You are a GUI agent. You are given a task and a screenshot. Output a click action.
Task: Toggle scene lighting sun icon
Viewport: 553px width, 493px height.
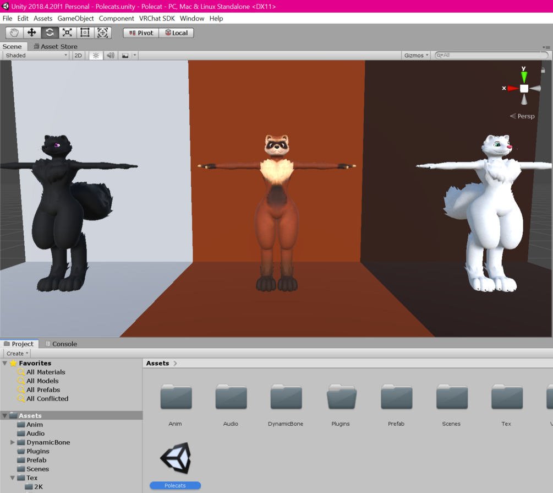[x=96, y=56]
